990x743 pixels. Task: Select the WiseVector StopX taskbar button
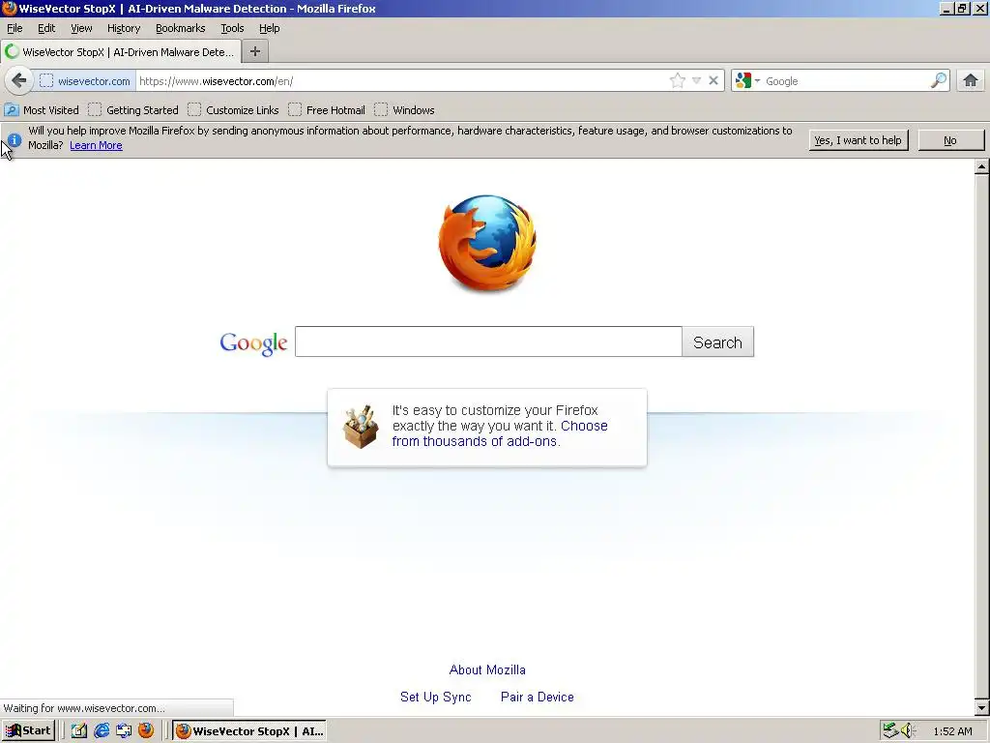[249, 731]
